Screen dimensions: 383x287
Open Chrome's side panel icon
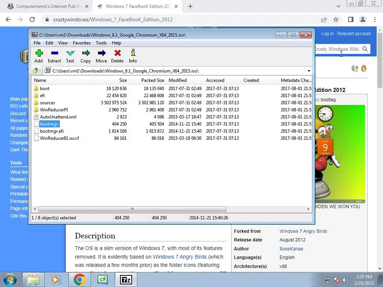[x=351, y=19]
